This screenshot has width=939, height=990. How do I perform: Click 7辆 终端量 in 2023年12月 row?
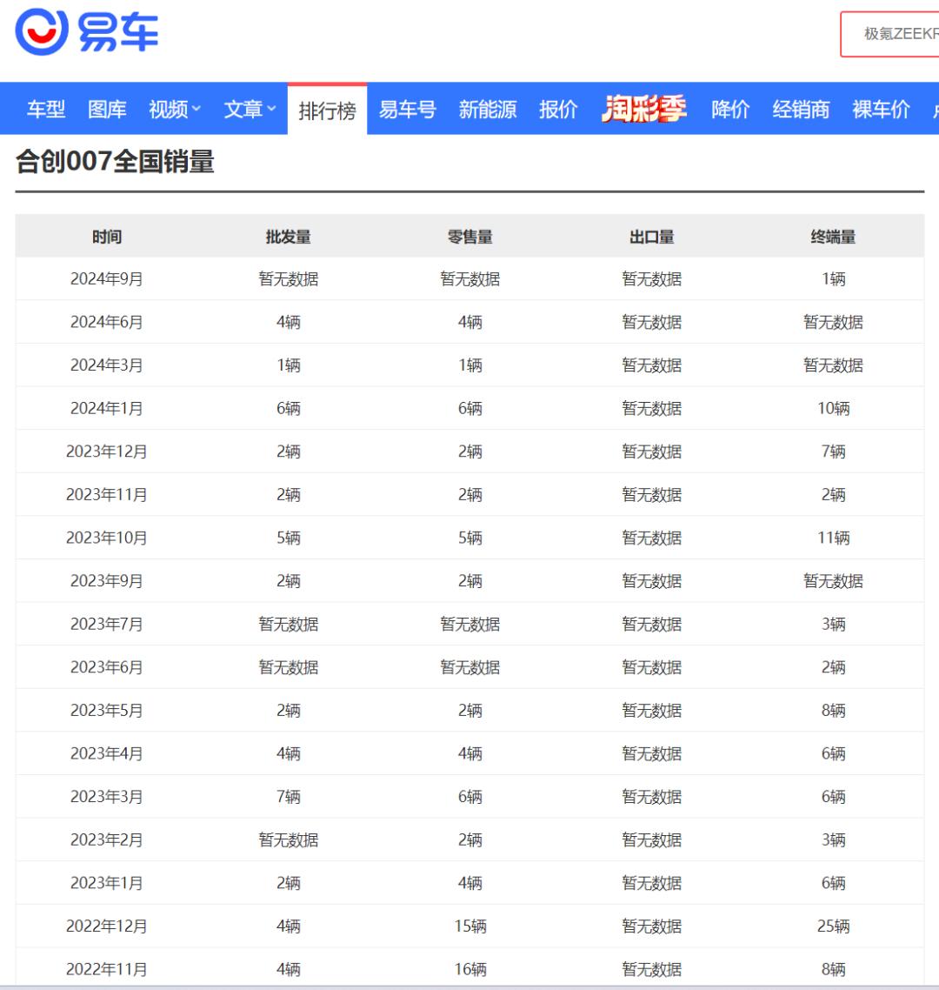[834, 452]
